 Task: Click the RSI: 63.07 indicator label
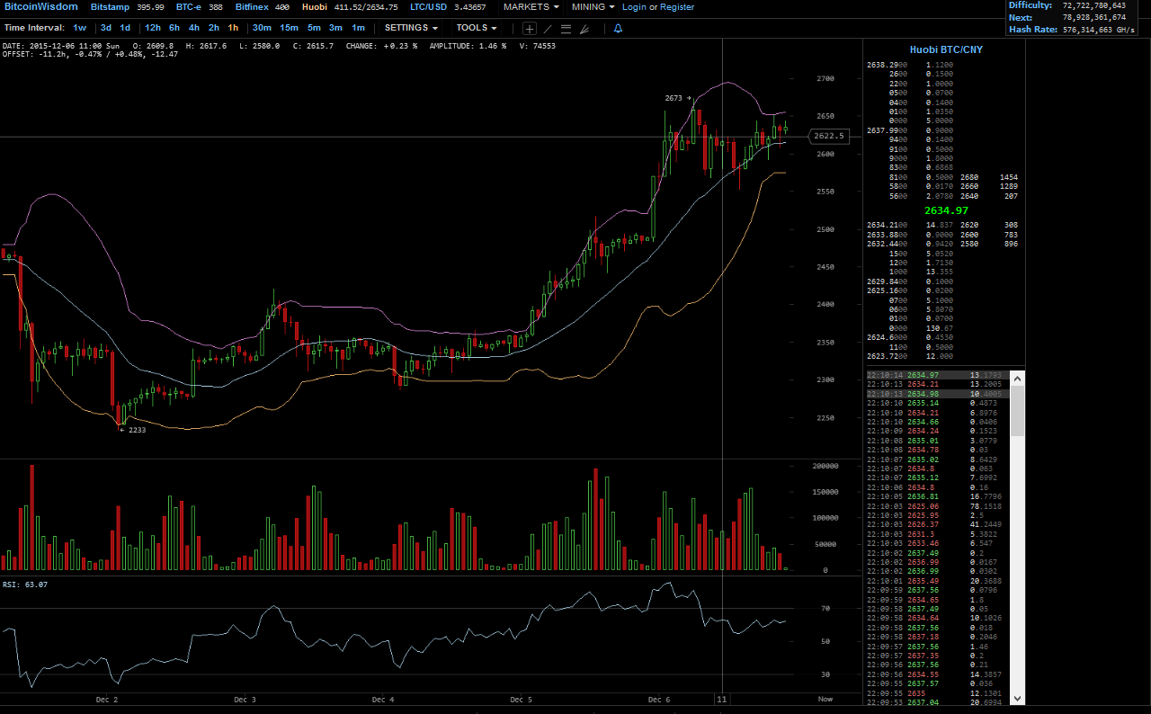[25, 585]
